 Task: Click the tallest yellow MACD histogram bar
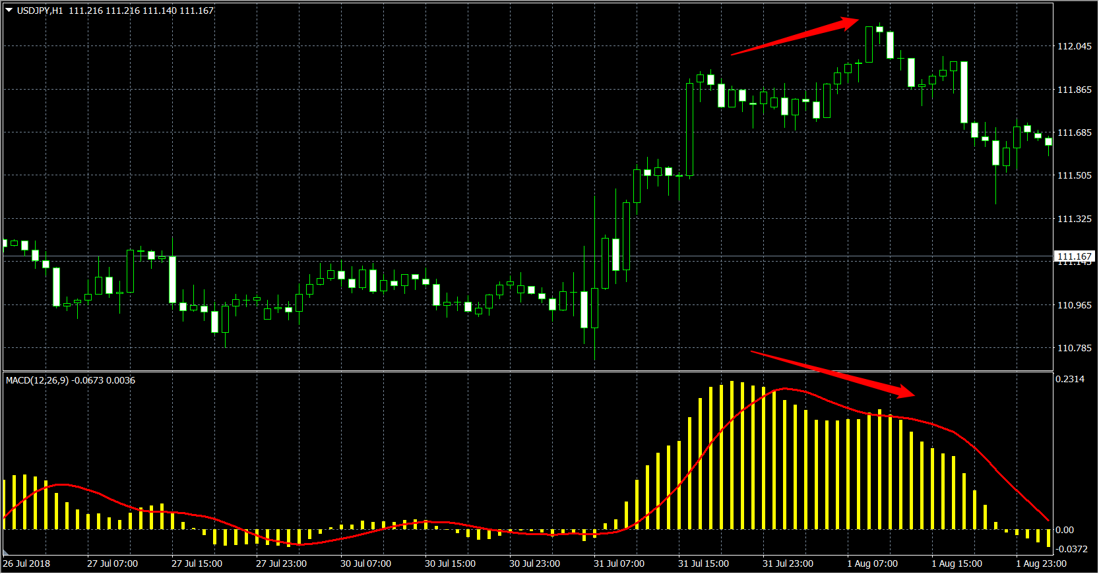pyautogui.click(x=732, y=455)
